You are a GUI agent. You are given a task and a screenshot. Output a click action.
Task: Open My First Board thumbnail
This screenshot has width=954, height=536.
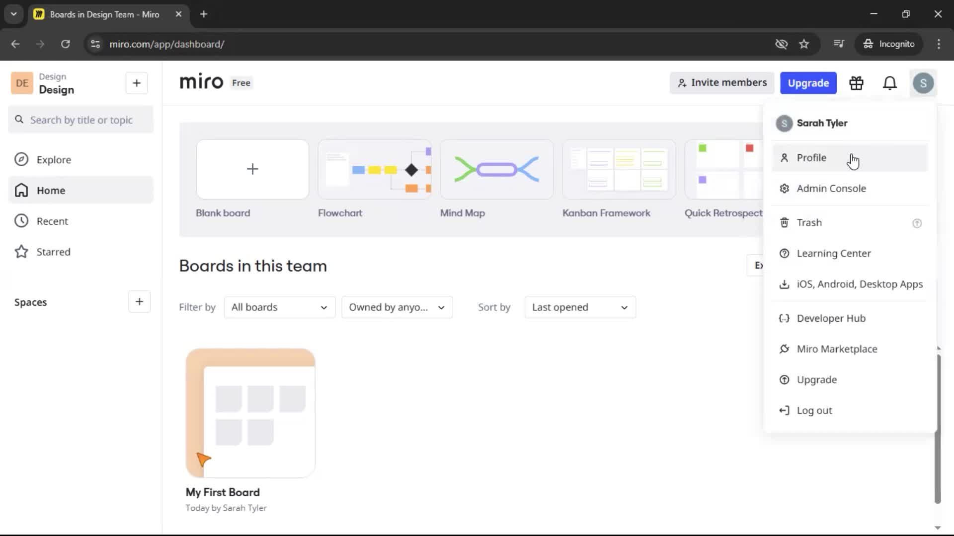[250, 413]
